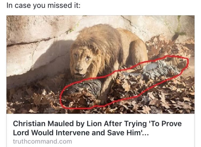Image resolution: width=201 pixels, height=147 pixels.
Task: Click the ellipsis ending the headline
Action: (146, 134)
